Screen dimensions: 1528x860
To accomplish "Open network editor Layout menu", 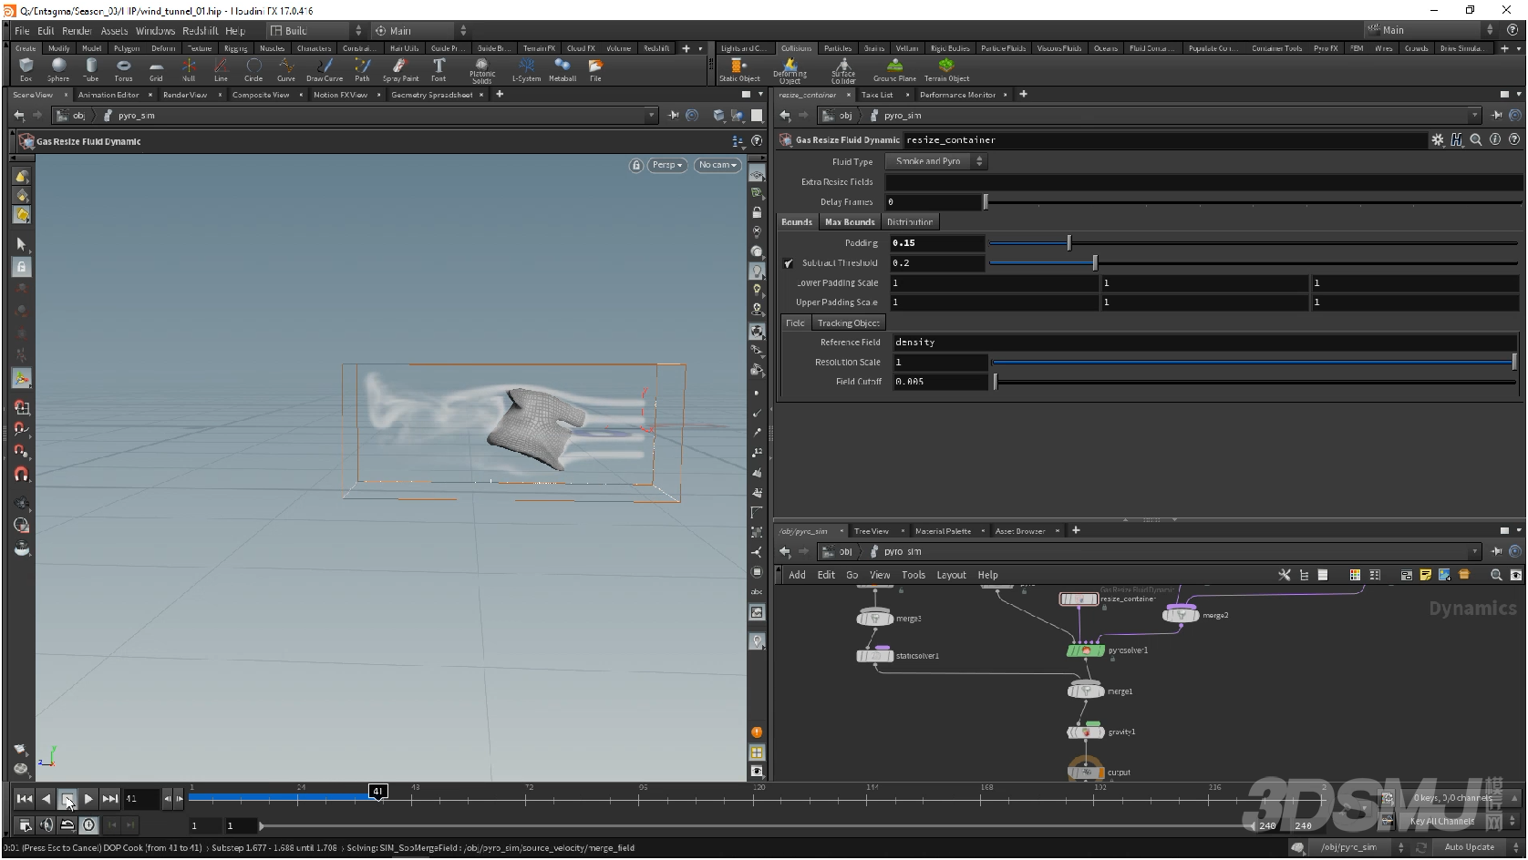I will 951,575.
